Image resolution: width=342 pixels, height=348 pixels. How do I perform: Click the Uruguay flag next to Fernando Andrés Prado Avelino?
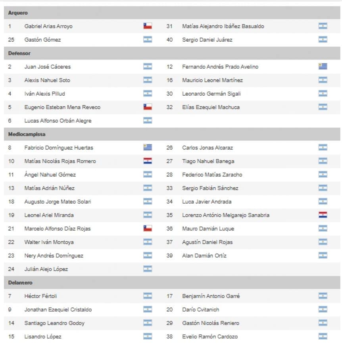(x=323, y=67)
